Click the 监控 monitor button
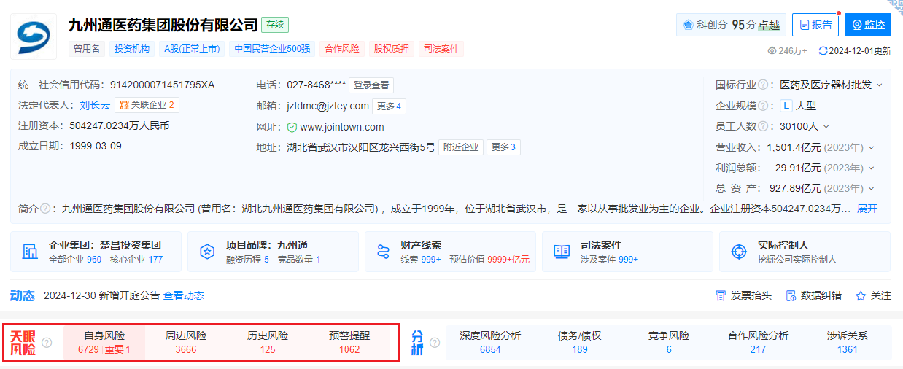The image size is (903, 369). (x=868, y=25)
